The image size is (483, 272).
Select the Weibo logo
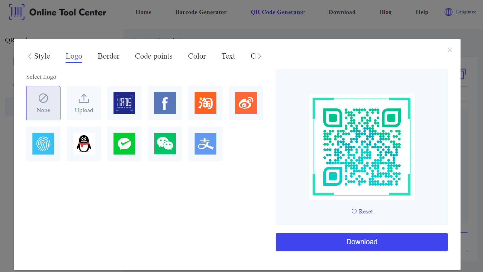(x=246, y=103)
